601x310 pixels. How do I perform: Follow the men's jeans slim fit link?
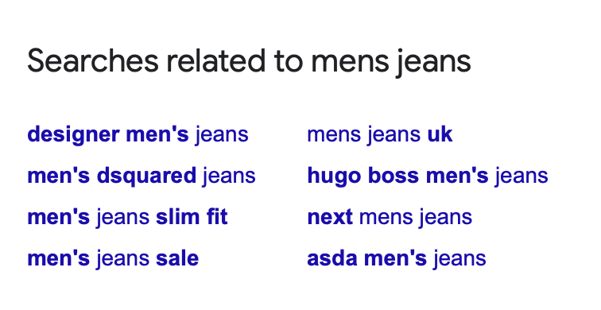(128, 217)
